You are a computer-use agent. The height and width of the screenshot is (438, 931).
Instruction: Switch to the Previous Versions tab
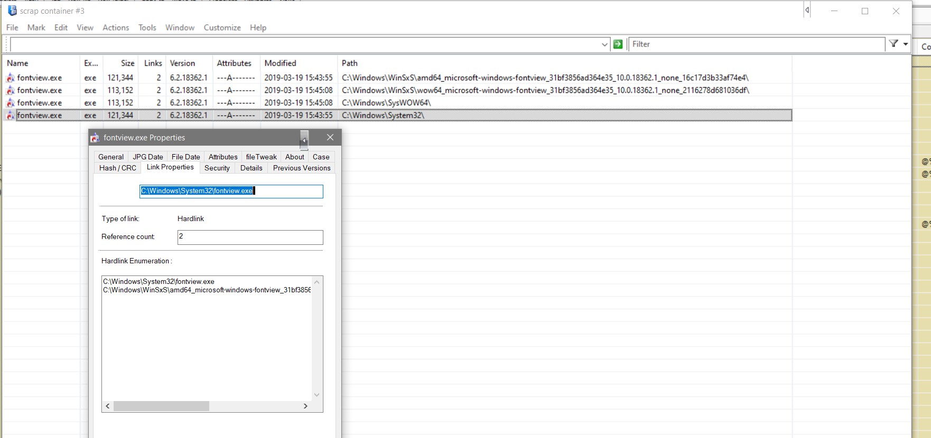point(302,168)
